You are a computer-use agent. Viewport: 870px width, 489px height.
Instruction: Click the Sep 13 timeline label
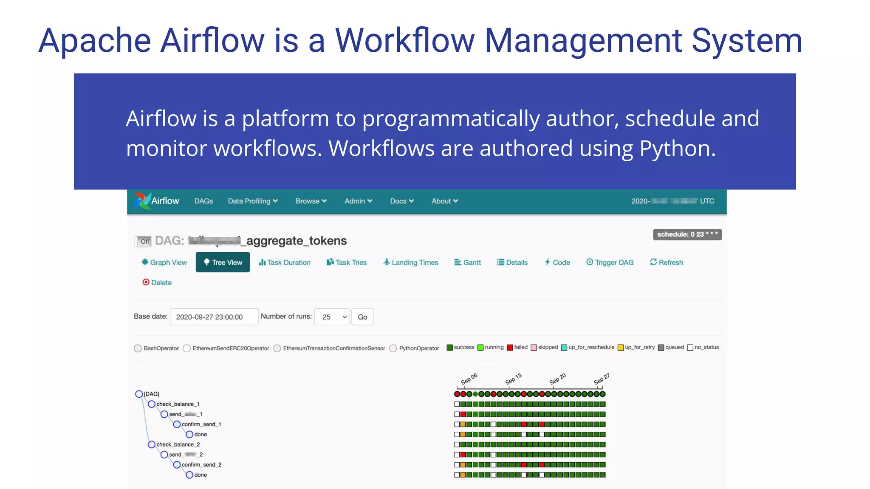click(x=514, y=379)
